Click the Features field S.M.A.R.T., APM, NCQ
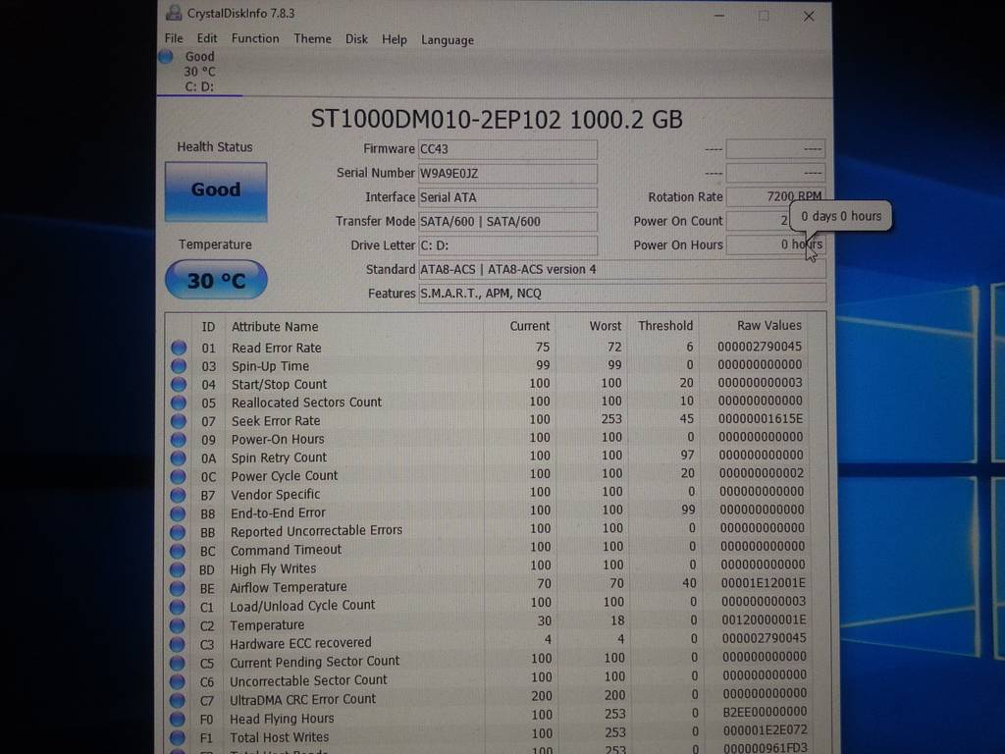 tap(621, 294)
